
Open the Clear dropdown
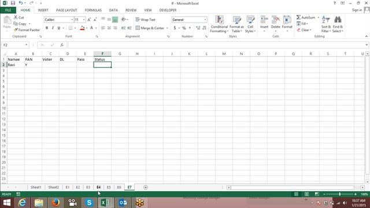tap(304, 30)
